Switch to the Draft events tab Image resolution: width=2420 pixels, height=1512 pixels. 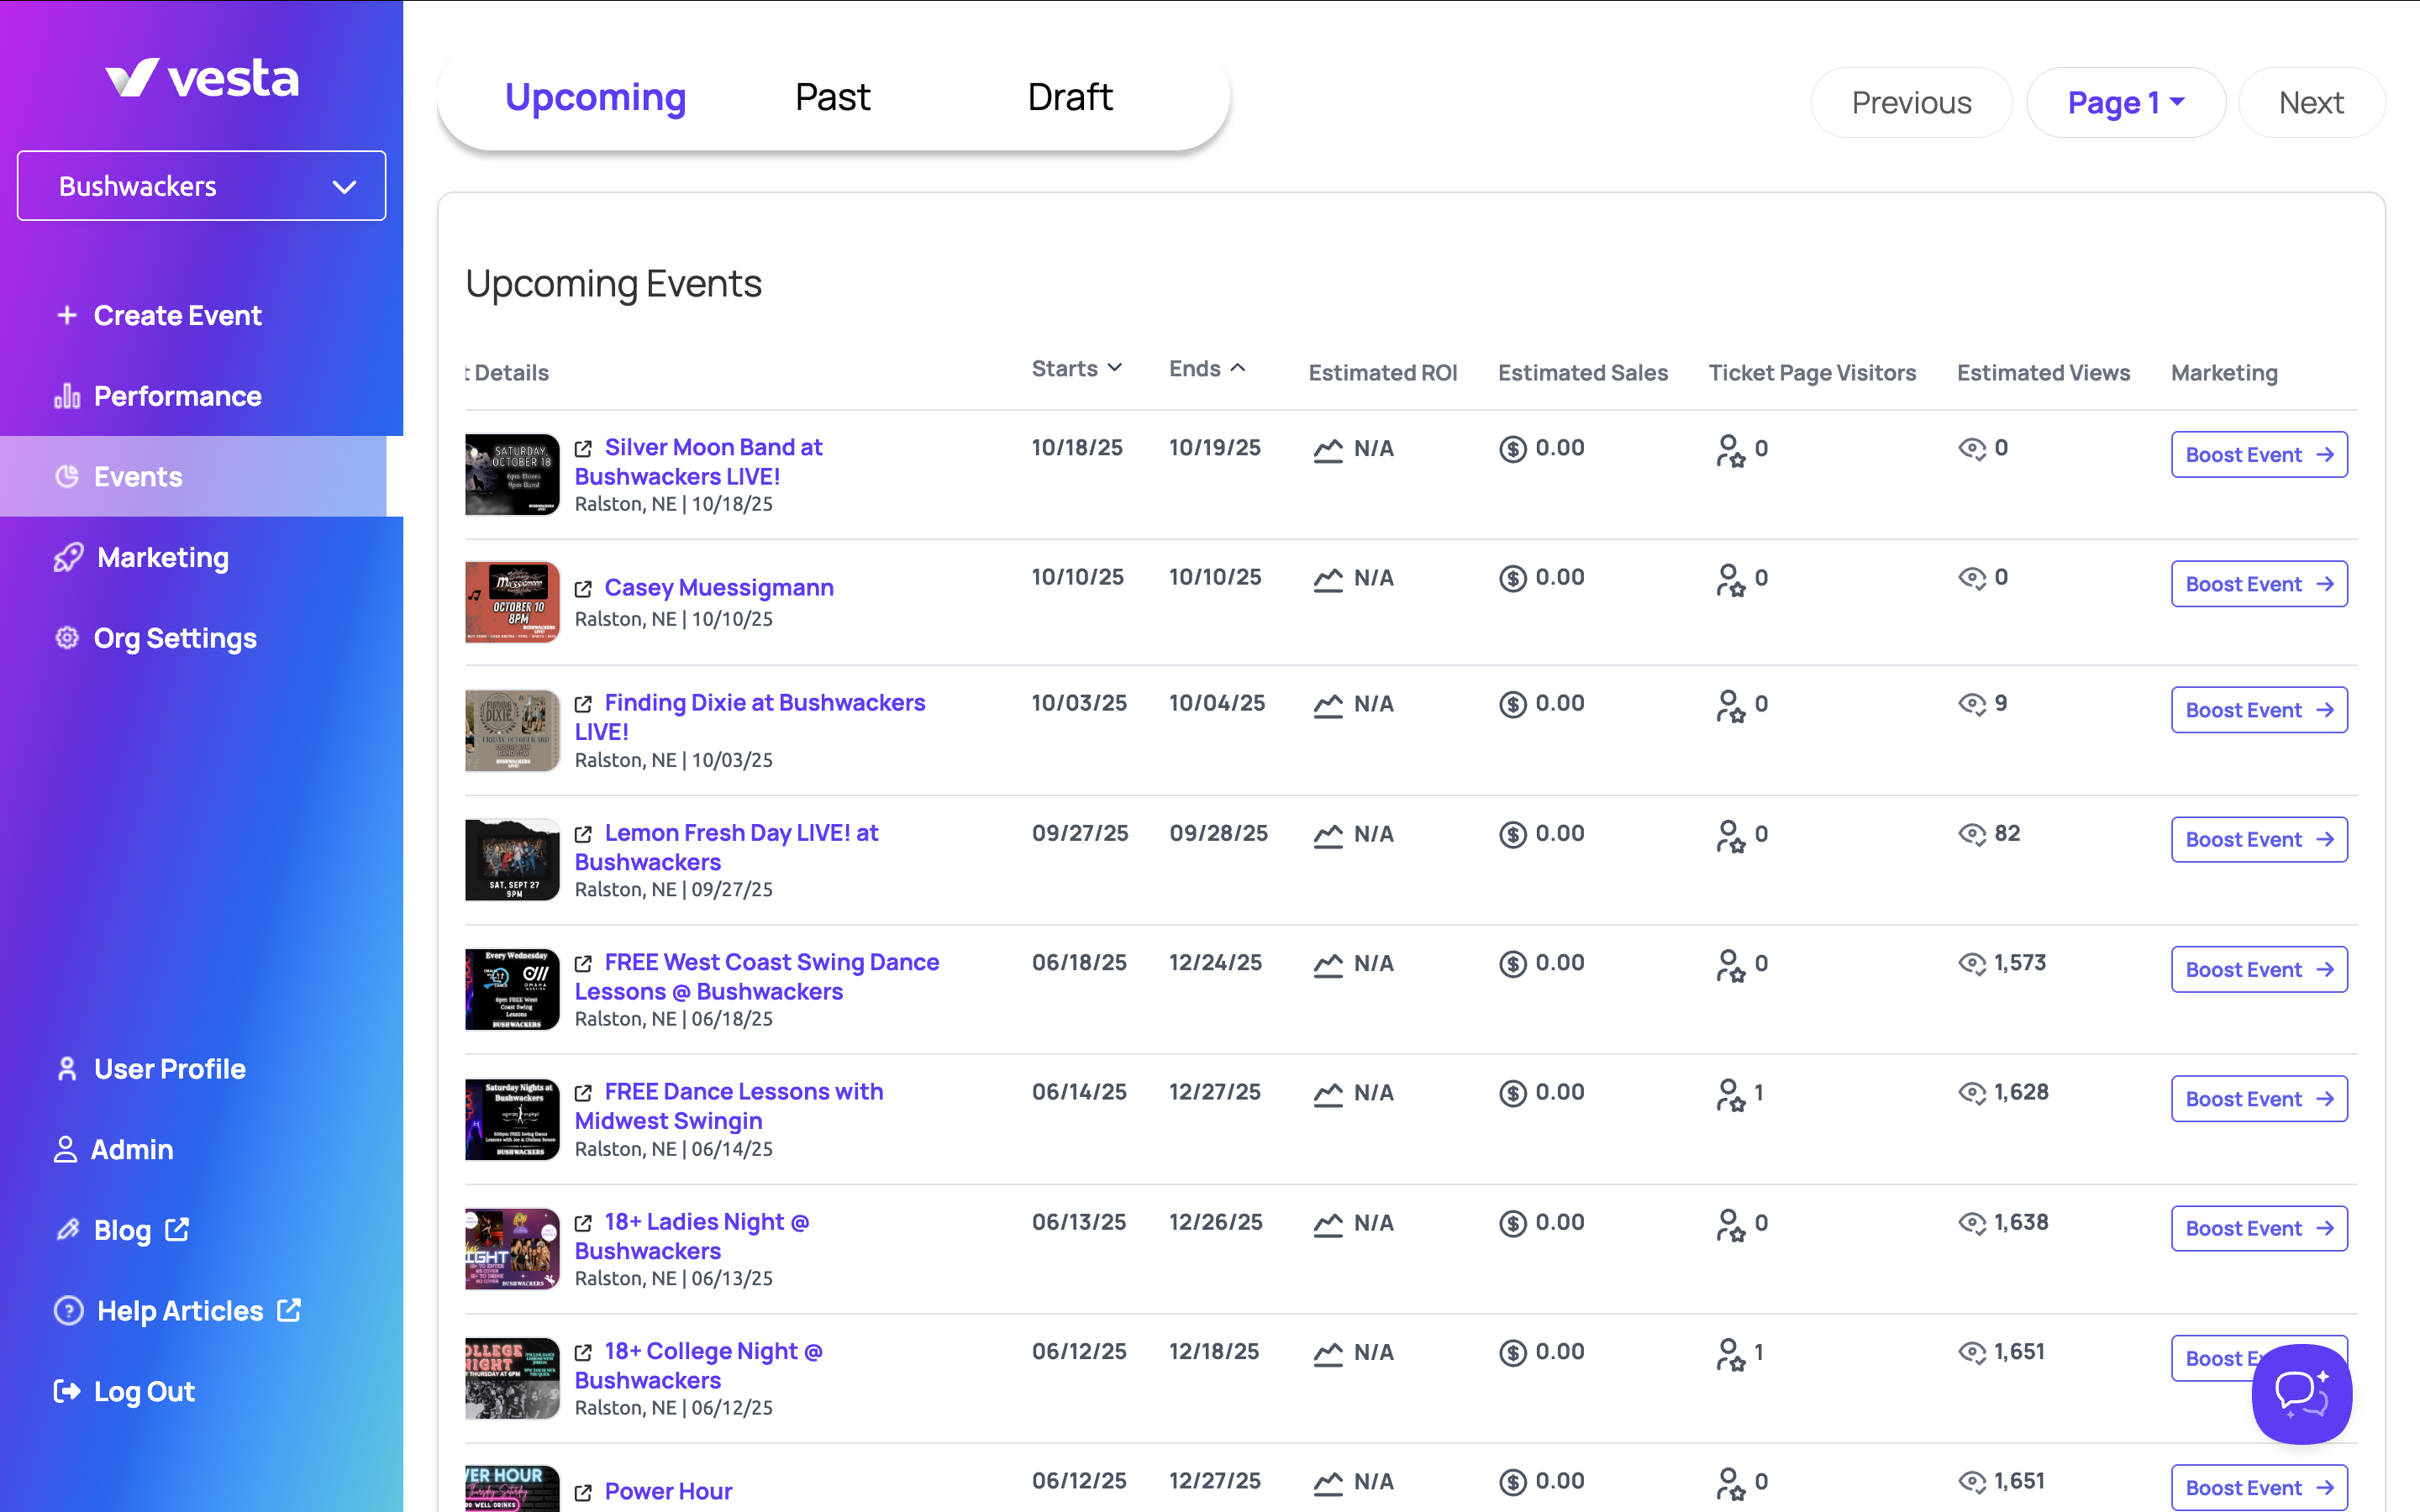tap(1070, 97)
